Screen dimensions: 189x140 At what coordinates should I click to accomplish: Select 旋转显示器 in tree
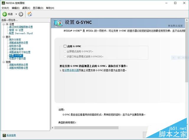coord(15,46)
